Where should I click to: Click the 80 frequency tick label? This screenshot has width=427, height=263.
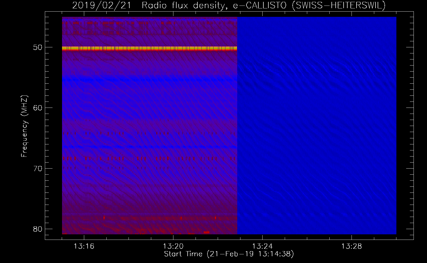pyautogui.click(x=38, y=229)
